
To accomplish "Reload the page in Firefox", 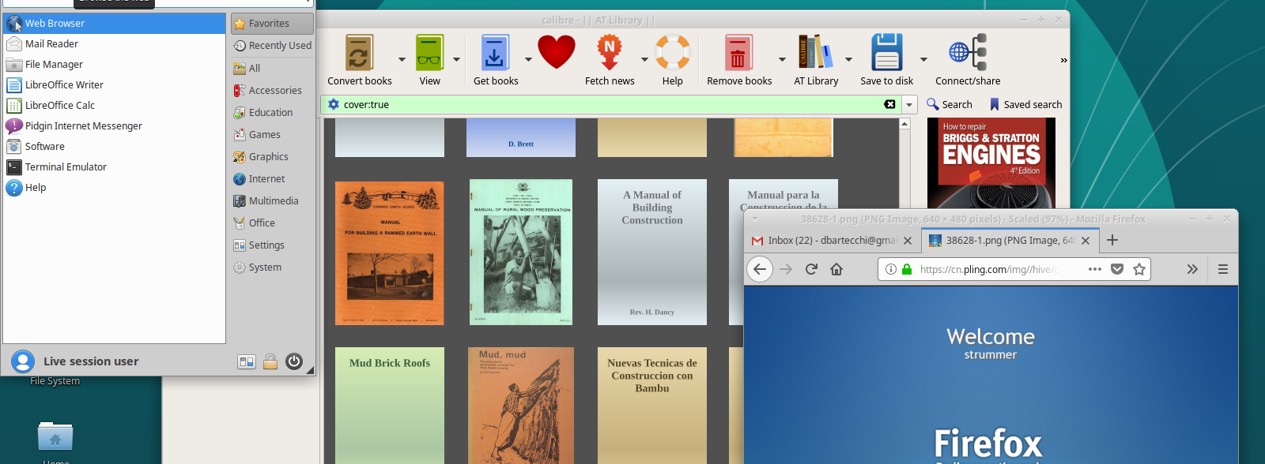I will click(811, 269).
